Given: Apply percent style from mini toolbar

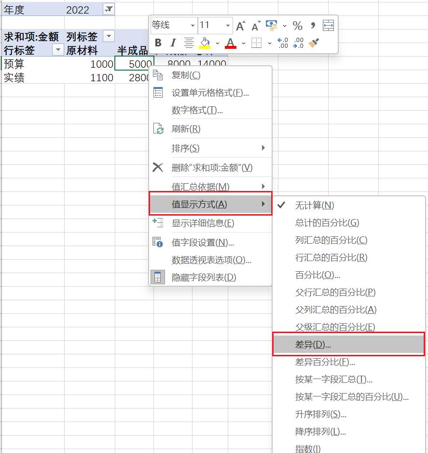Looking at the screenshot, I should 297,26.
